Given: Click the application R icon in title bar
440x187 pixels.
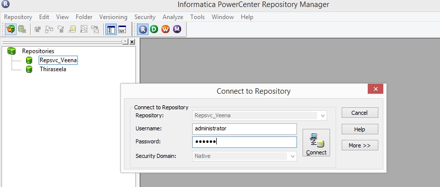Looking at the screenshot, I should (x=6, y=4).
